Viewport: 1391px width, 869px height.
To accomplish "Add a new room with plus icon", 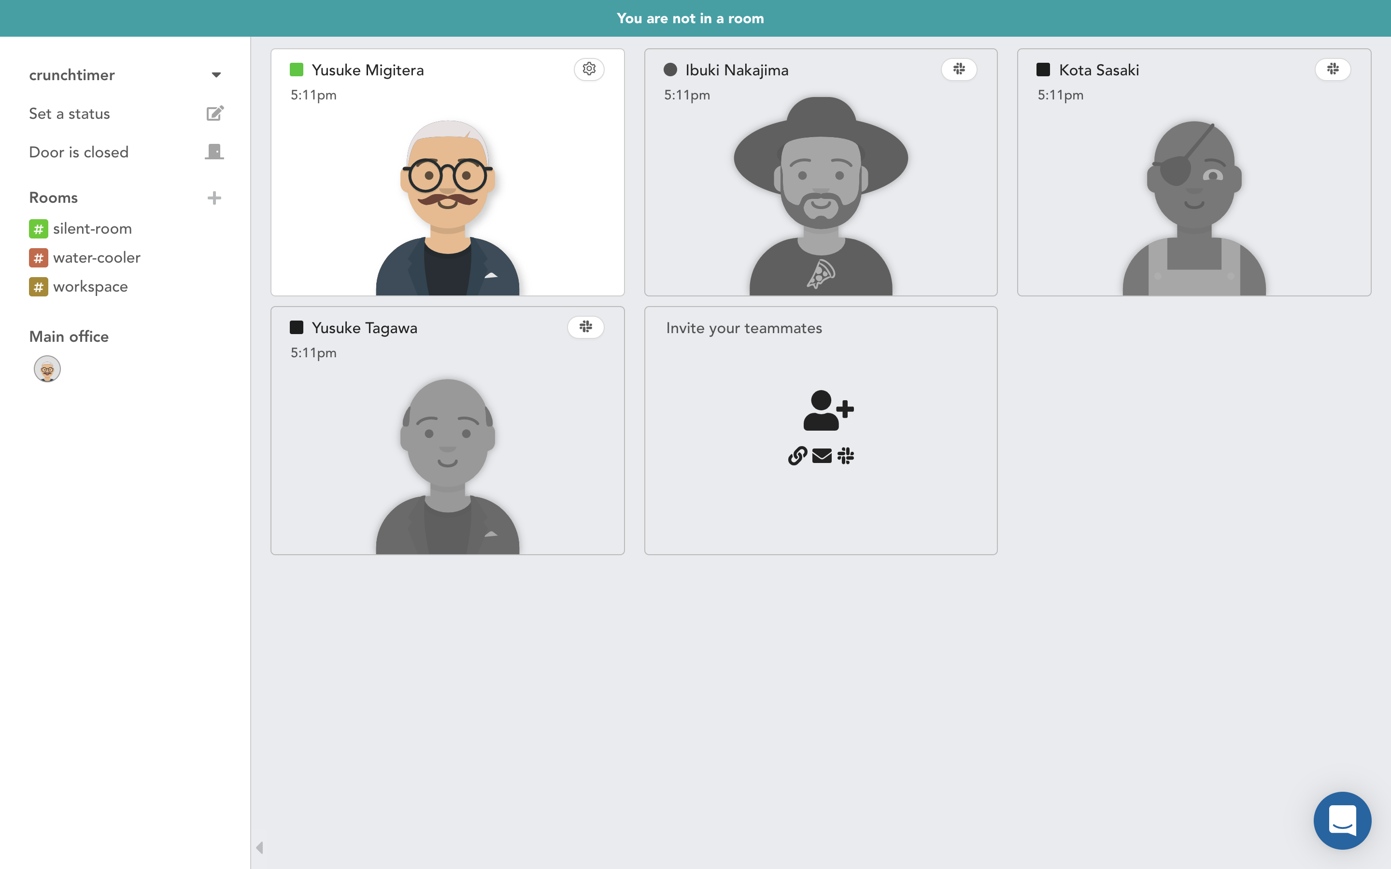I will tap(214, 198).
